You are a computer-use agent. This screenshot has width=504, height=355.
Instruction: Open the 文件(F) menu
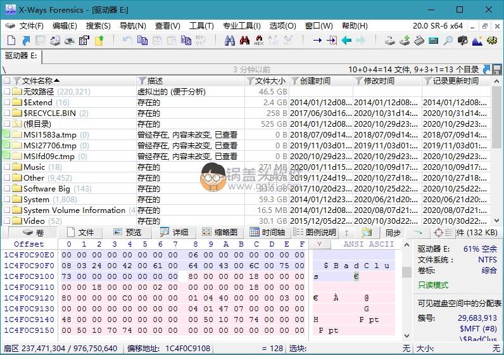coord(32,26)
